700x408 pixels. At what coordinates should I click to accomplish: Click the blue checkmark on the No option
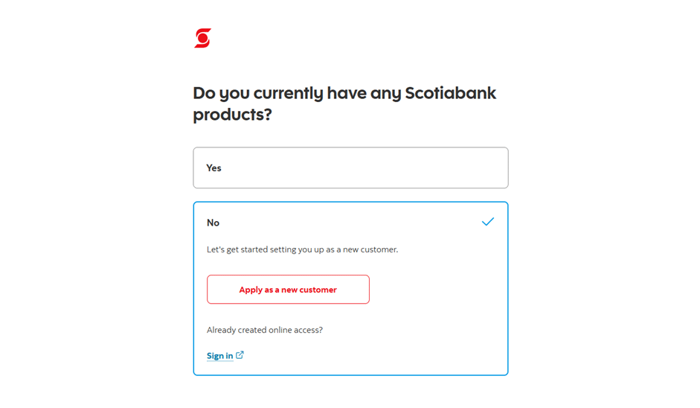(x=488, y=222)
